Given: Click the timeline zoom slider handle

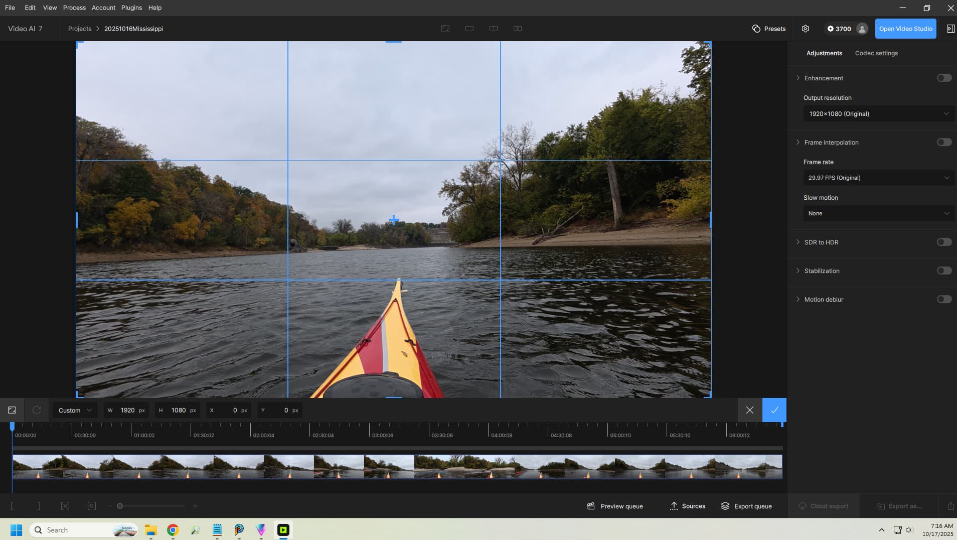Looking at the screenshot, I should tap(120, 506).
